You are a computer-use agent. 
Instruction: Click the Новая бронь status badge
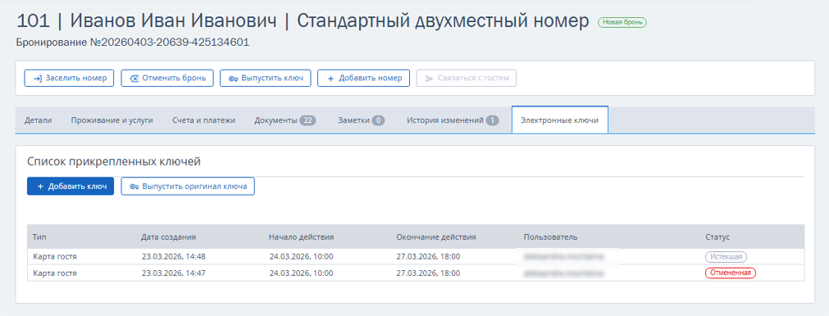(x=622, y=22)
